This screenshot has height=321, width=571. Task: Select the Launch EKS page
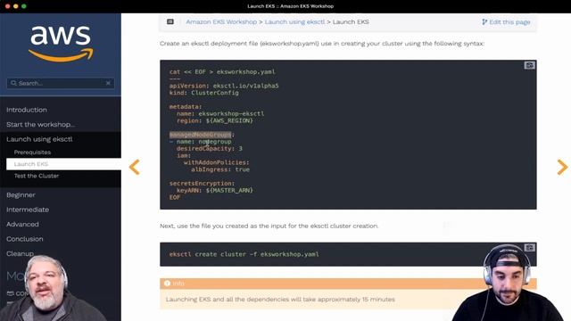tap(63, 164)
